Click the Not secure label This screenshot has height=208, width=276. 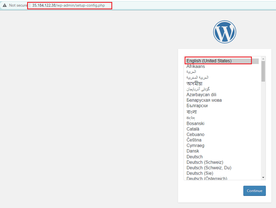[x=18, y=5]
